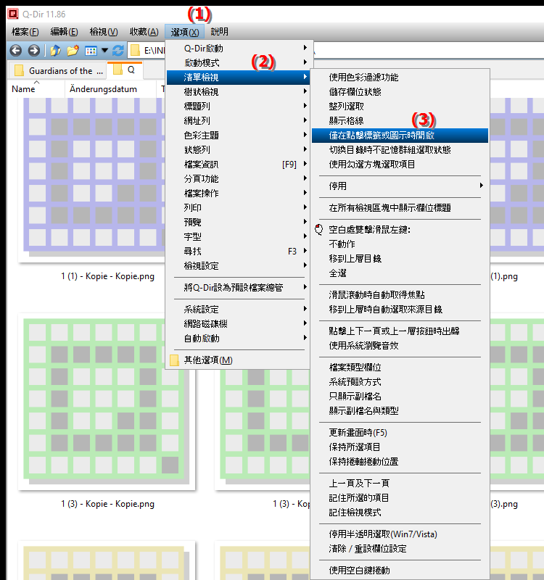544x580 pixels.
Task: Open the view mode dropdown arrow
Action: point(104,50)
